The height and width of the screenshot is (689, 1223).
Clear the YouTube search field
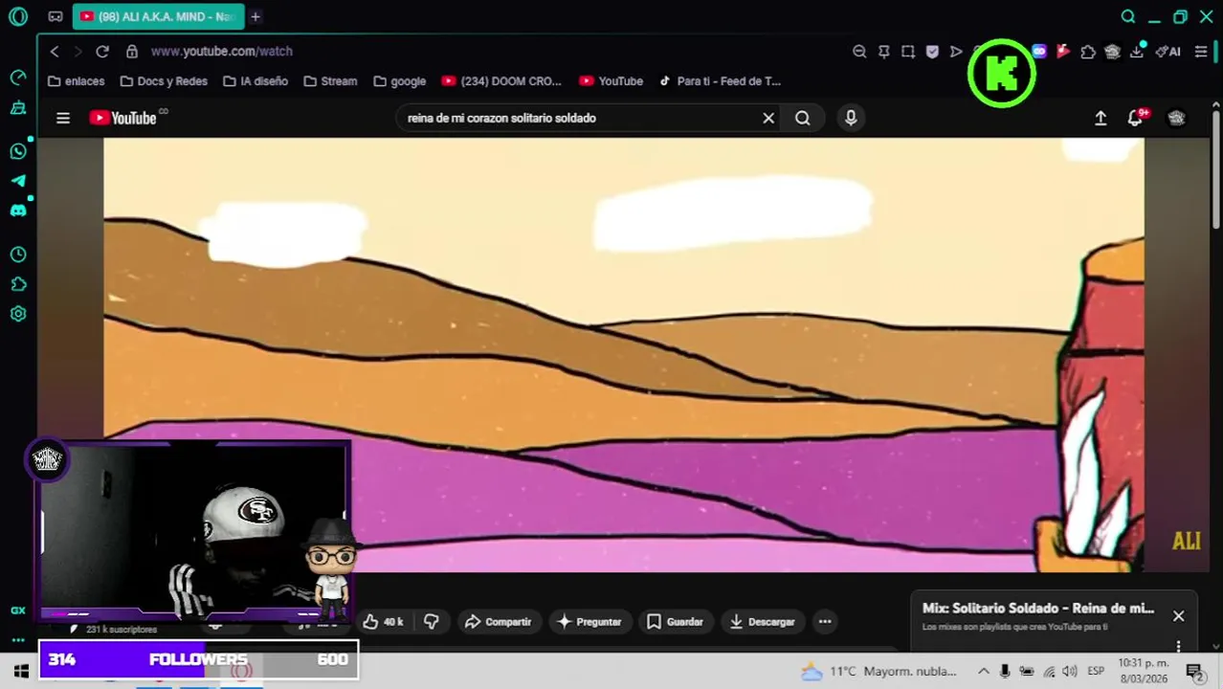point(768,118)
